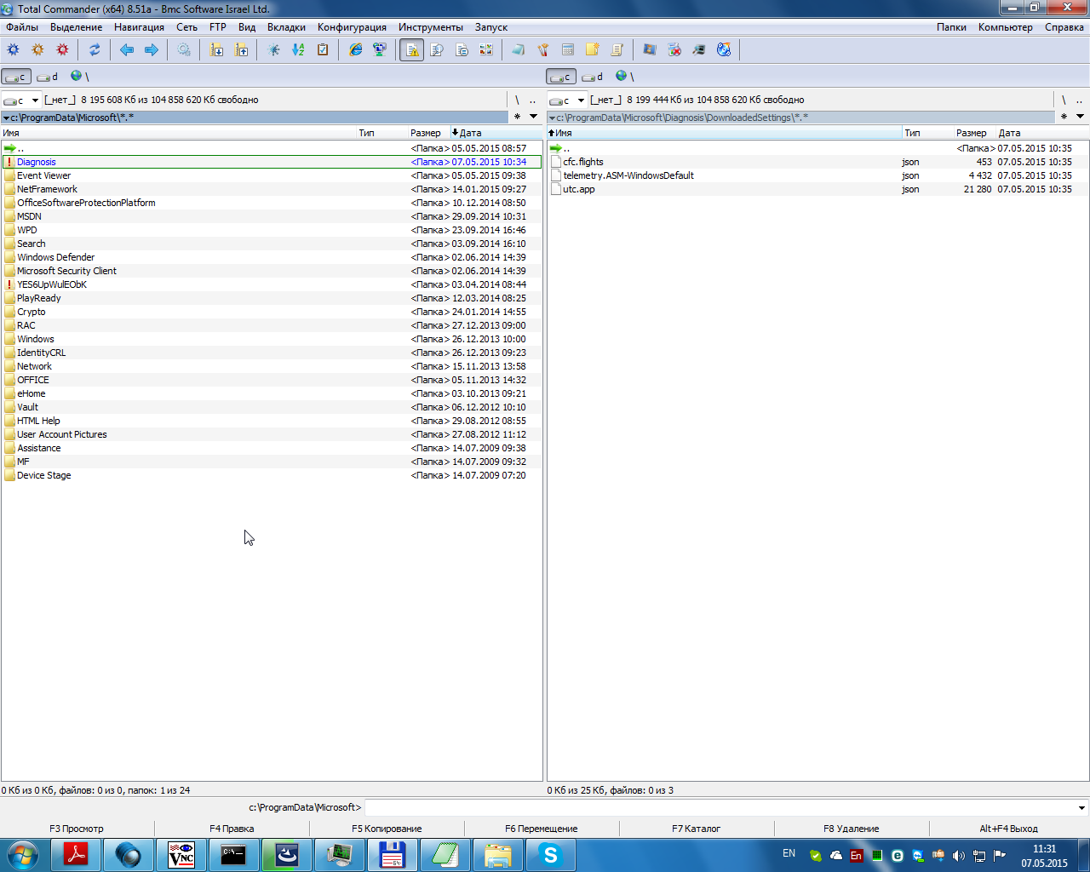Viewport: 1090px width, 872px height.
Task: Launch Internet Explorer from the toolbar
Action: (x=355, y=50)
